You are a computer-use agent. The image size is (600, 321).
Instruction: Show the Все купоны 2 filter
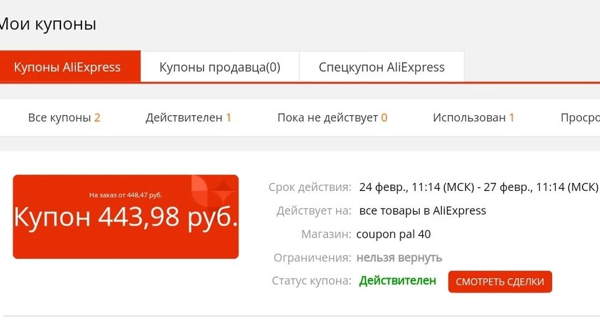[x=64, y=118]
